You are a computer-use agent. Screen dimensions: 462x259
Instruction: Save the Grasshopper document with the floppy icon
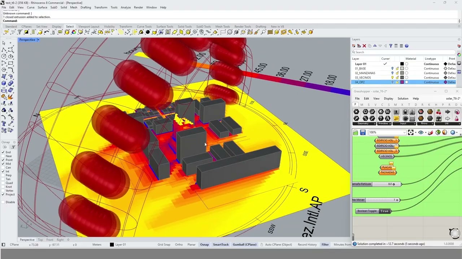tap(363, 132)
